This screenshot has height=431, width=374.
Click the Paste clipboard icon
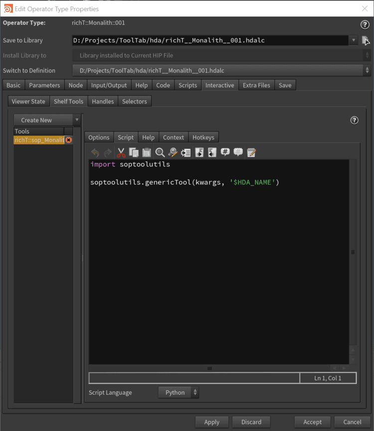tap(147, 153)
